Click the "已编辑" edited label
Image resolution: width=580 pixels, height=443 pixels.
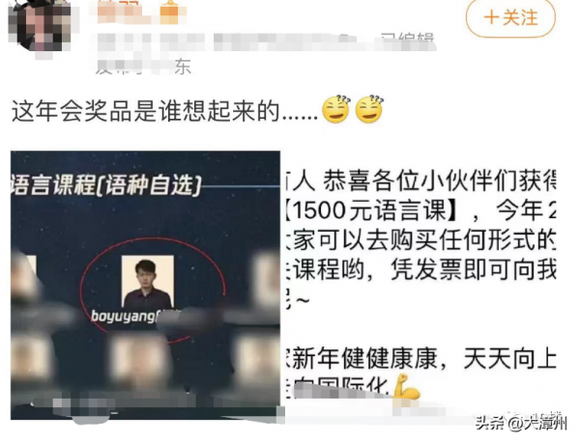click(x=407, y=39)
